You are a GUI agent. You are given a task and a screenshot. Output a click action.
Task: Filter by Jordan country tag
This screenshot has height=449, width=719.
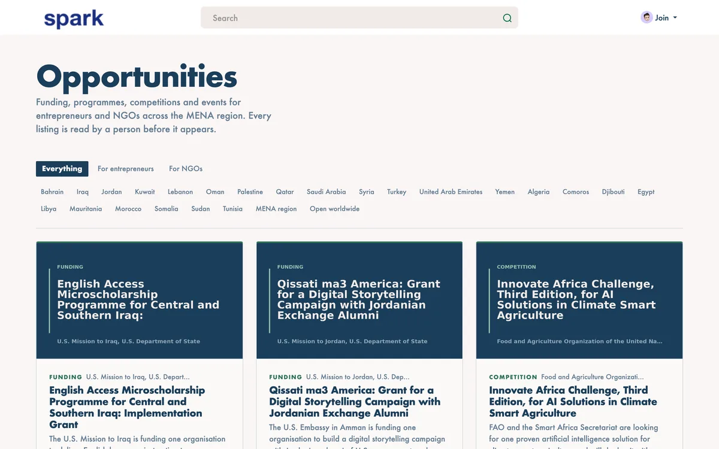click(111, 192)
